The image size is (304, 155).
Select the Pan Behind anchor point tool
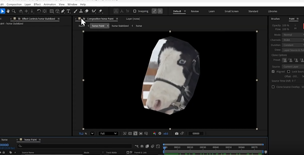[45, 11]
